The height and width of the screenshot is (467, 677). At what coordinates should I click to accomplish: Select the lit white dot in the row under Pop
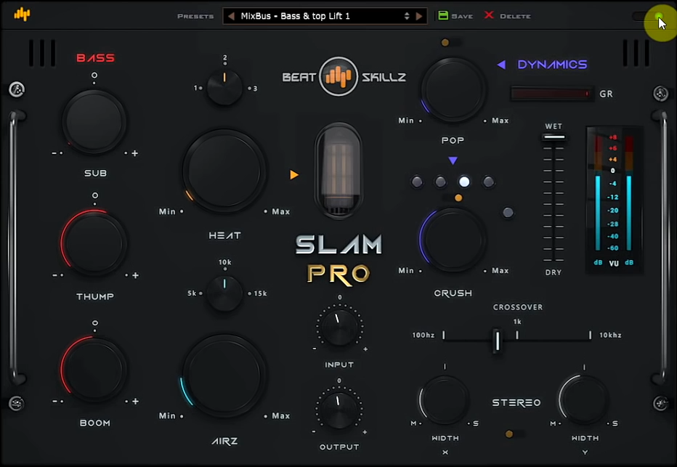pyautogui.click(x=464, y=182)
